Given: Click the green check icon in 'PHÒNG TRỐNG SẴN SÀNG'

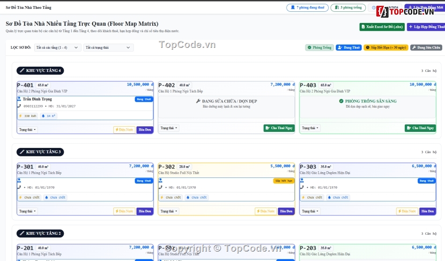Looking at the screenshot, I should point(341,101).
